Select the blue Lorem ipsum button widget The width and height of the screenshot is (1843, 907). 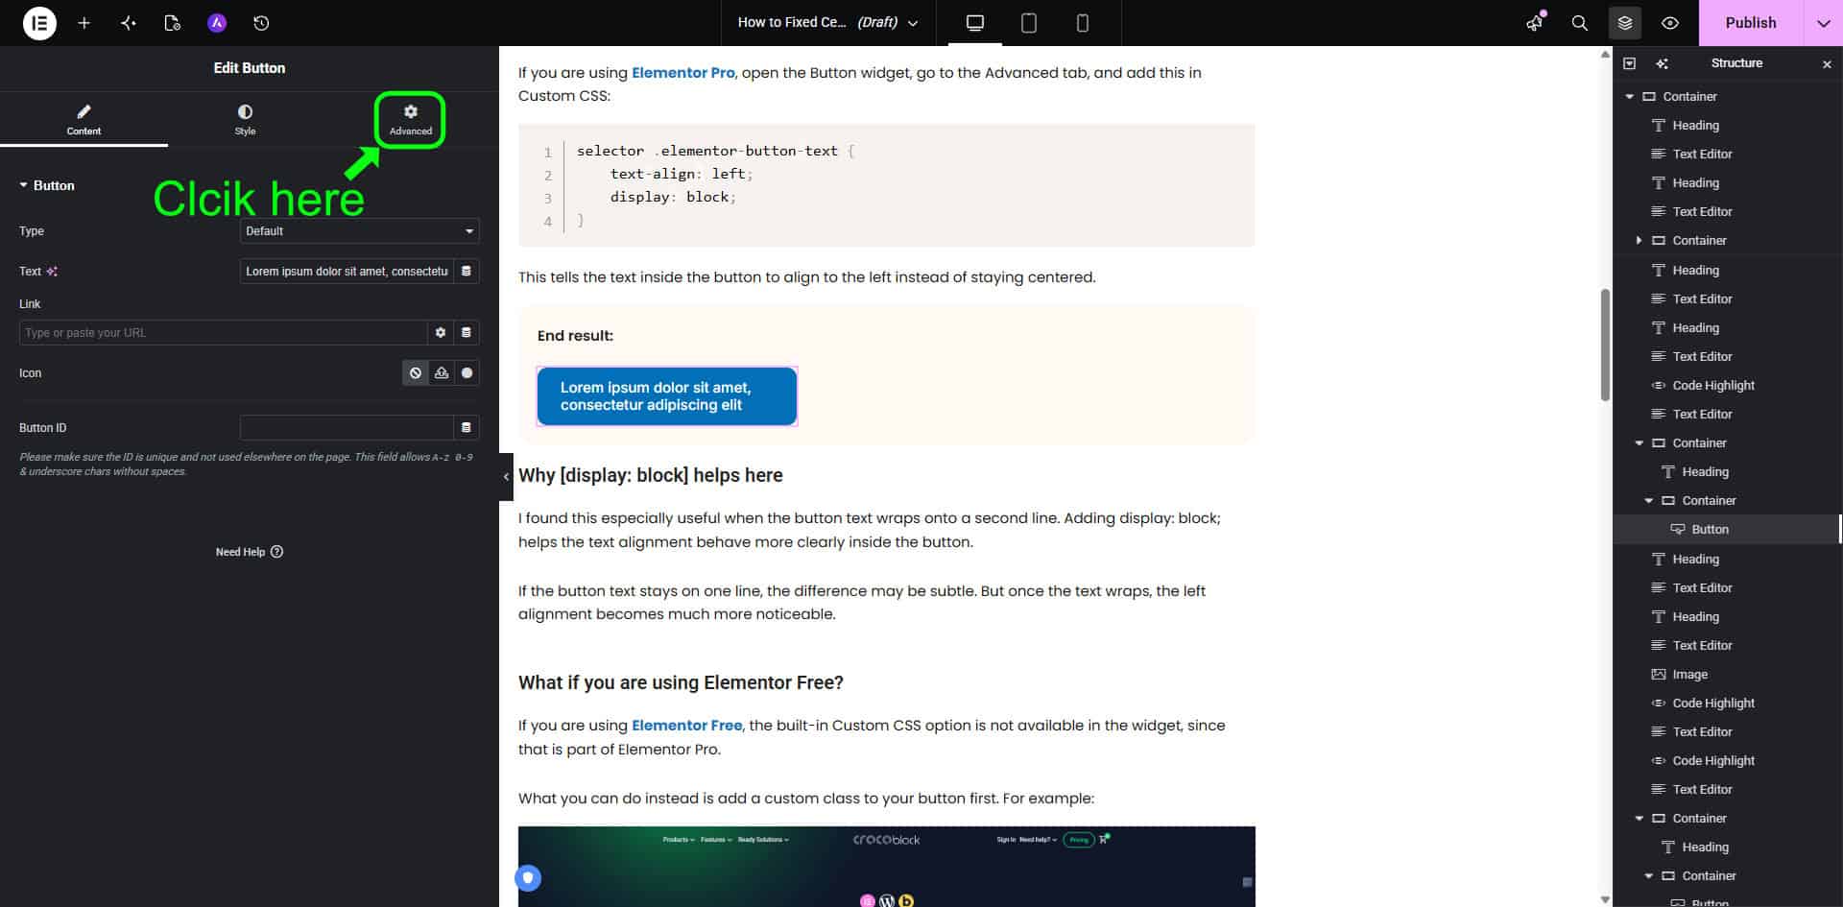(x=667, y=396)
